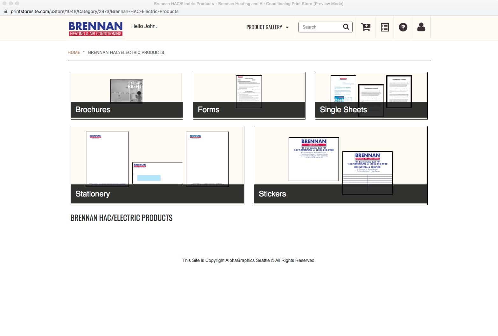This screenshot has width=498, height=336.
Task: Click the AlphaGraphics Seattle copyright footer text
Action: [x=249, y=260]
